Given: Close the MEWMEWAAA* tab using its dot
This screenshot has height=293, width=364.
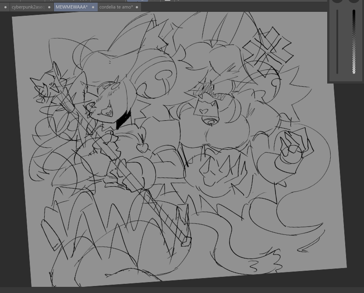Looking at the screenshot, I should tap(93, 7).
